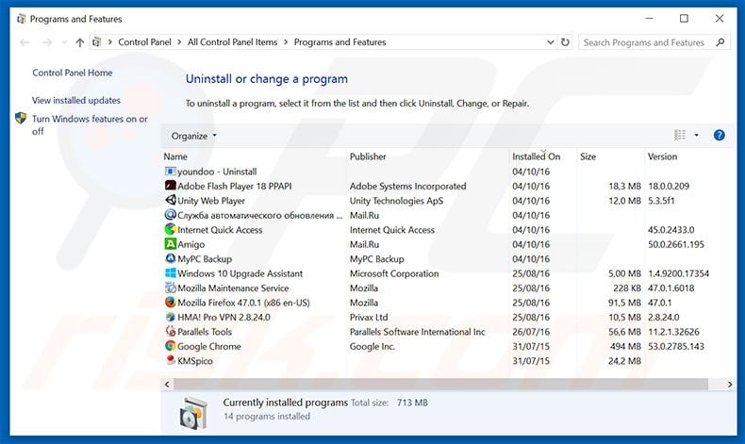Open Turn Windows features on or off
Image resolution: width=745 pixels, height=444 pixels.
pos(90,124)
